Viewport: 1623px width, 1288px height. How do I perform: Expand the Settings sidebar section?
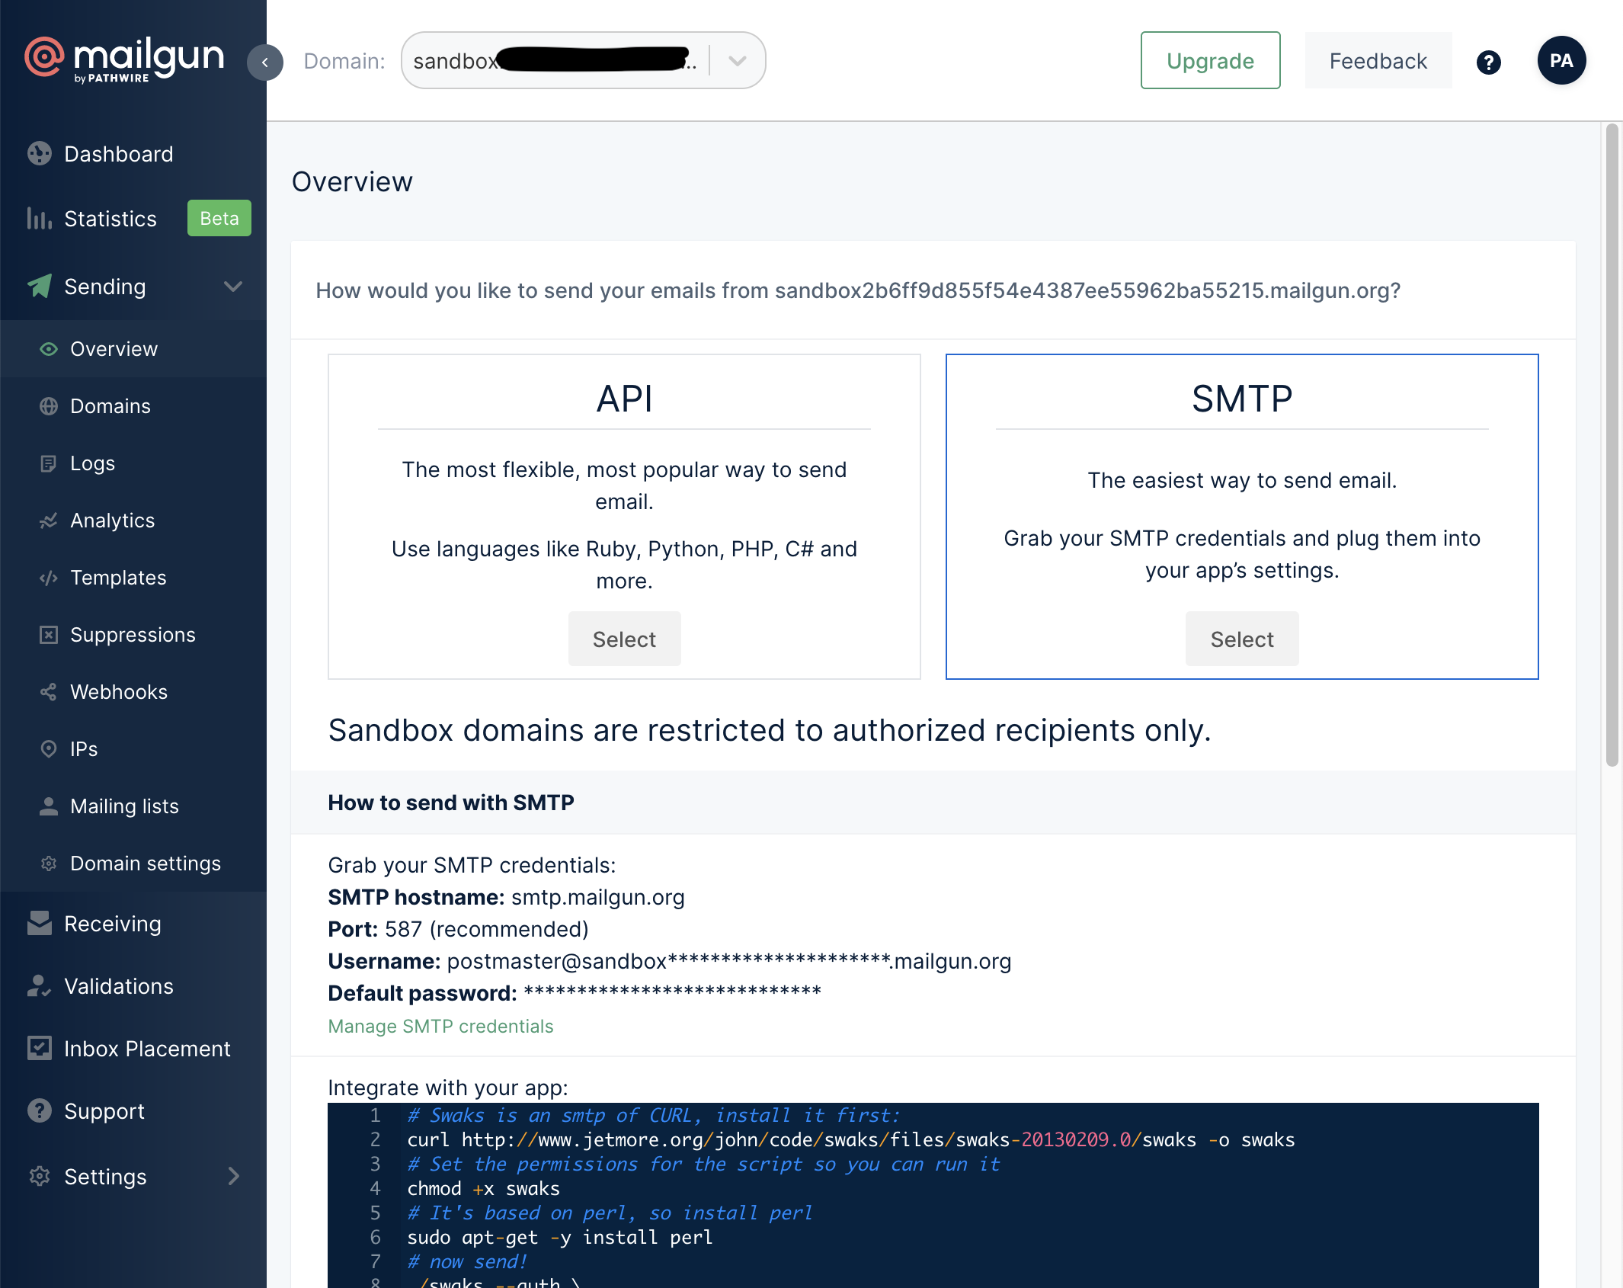pyautogui.click(x=105, y=1177)
